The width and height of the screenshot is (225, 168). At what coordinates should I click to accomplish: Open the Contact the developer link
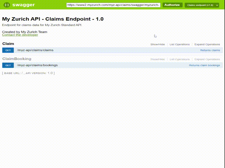click(x=20, y=35)
